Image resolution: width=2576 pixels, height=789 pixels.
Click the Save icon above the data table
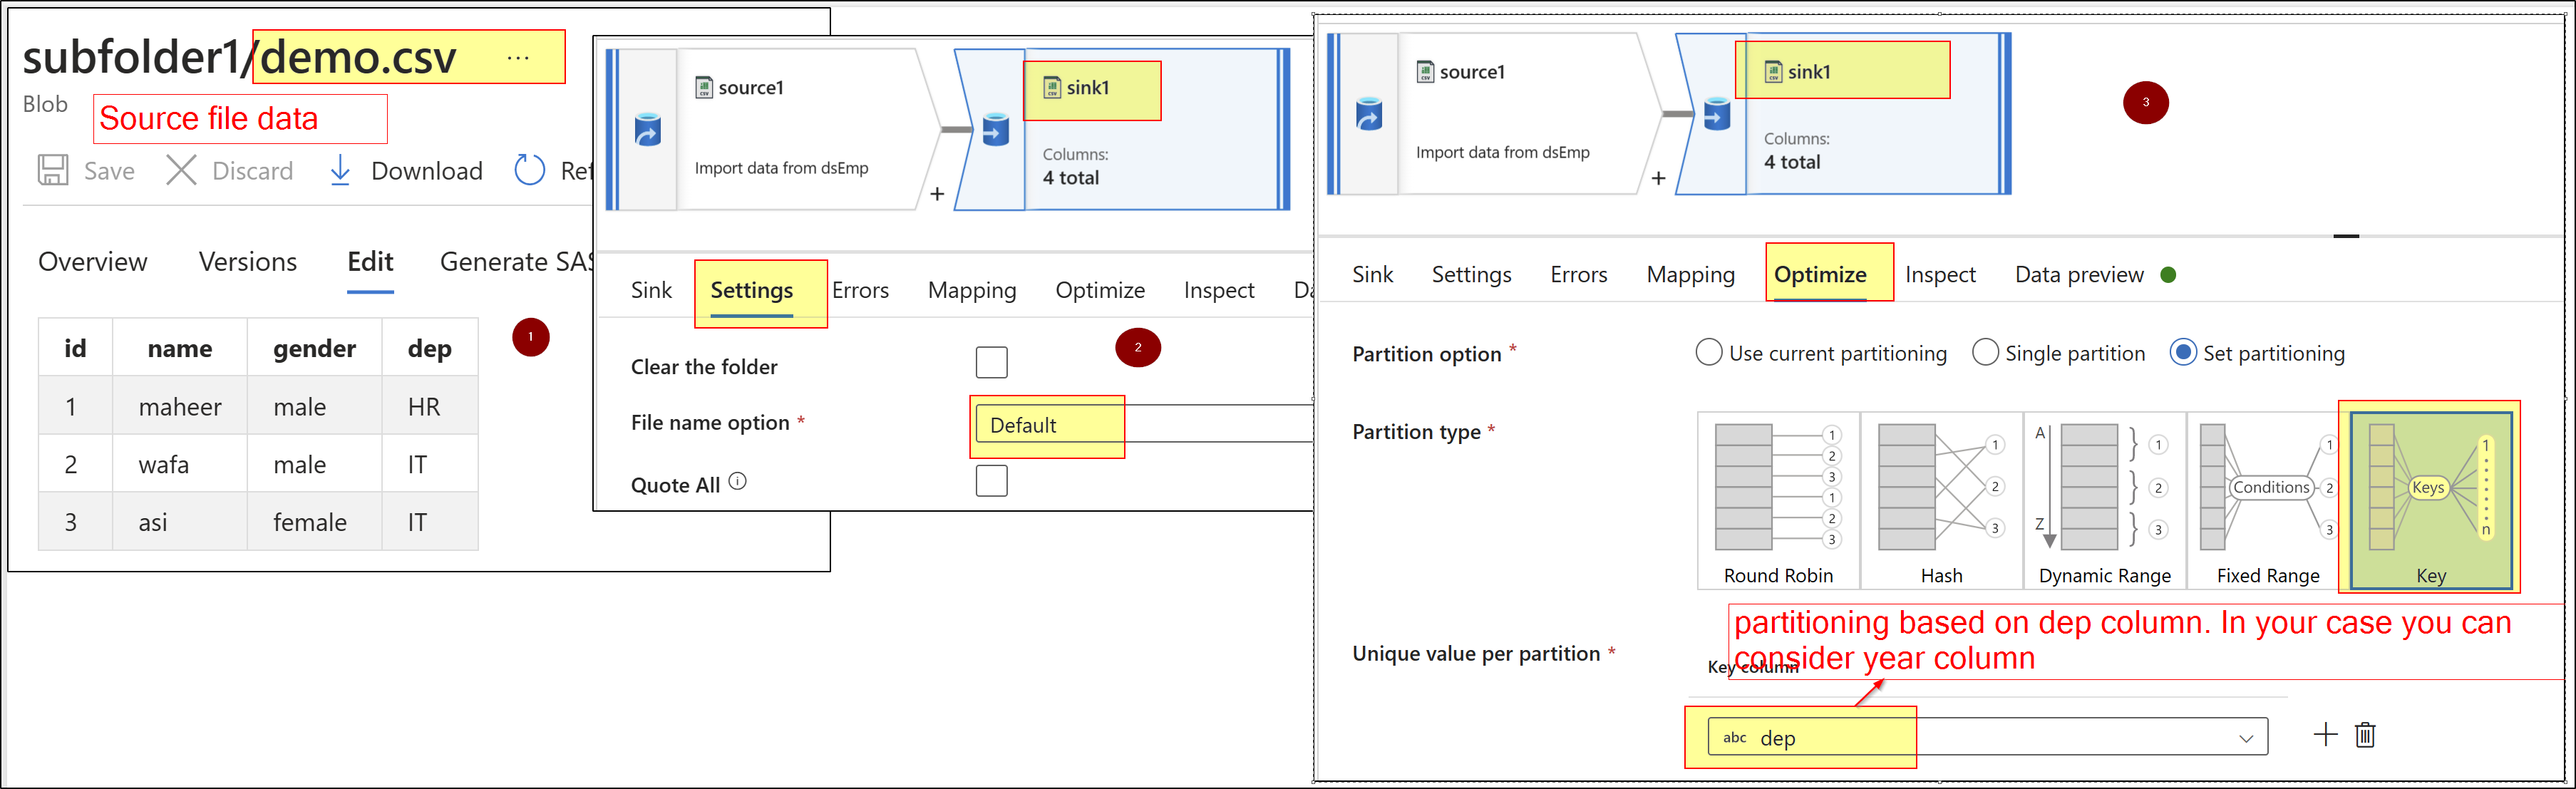(x=53, y=170)
